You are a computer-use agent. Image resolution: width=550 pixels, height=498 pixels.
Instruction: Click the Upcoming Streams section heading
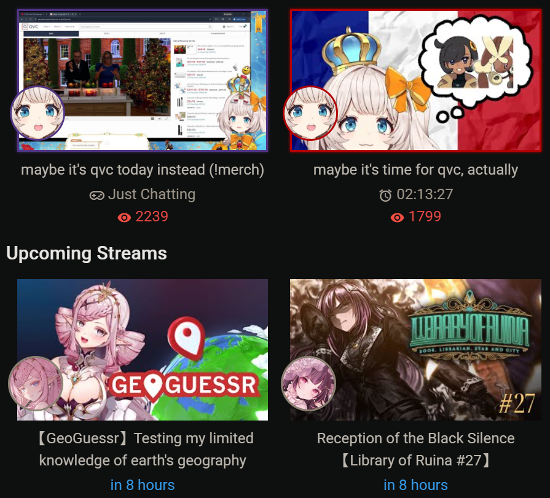click(x=87, y=253)
